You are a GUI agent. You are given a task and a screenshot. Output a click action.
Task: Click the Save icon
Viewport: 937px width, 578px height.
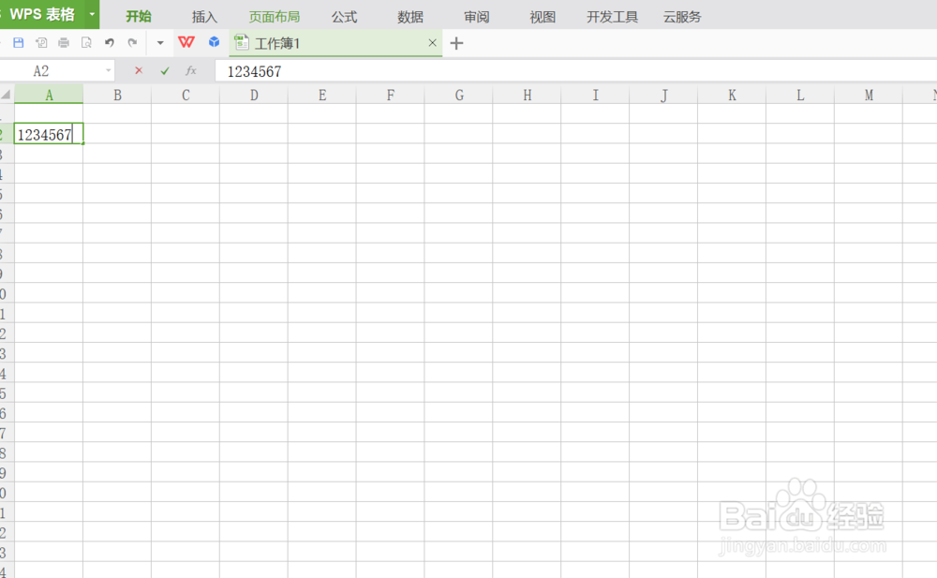click(x=18, y=41)
